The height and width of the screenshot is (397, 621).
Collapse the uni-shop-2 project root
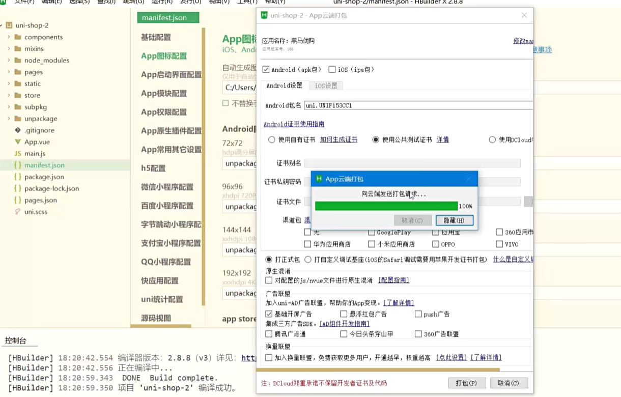[x=2, y=25]
